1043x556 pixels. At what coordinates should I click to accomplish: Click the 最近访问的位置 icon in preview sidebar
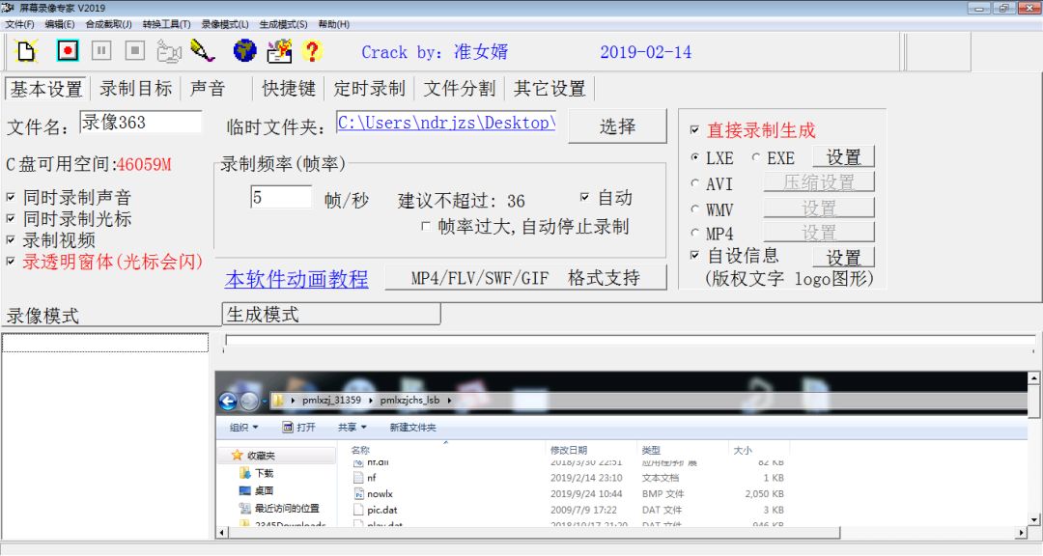click(244, 508)
